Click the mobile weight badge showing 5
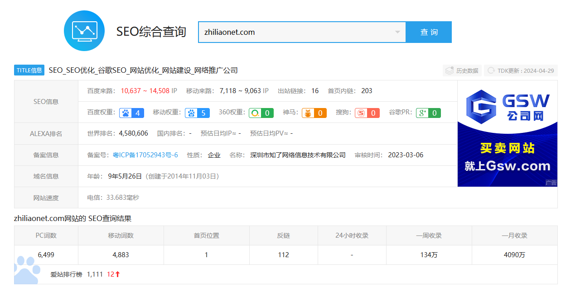Image resolution: width=561 pixels, height=287 pixels. pyautogui.click(x=197, y=113)
